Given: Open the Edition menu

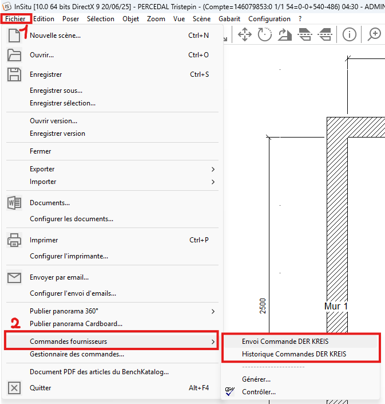Looking at the screenshot, I should pos(44,19).
